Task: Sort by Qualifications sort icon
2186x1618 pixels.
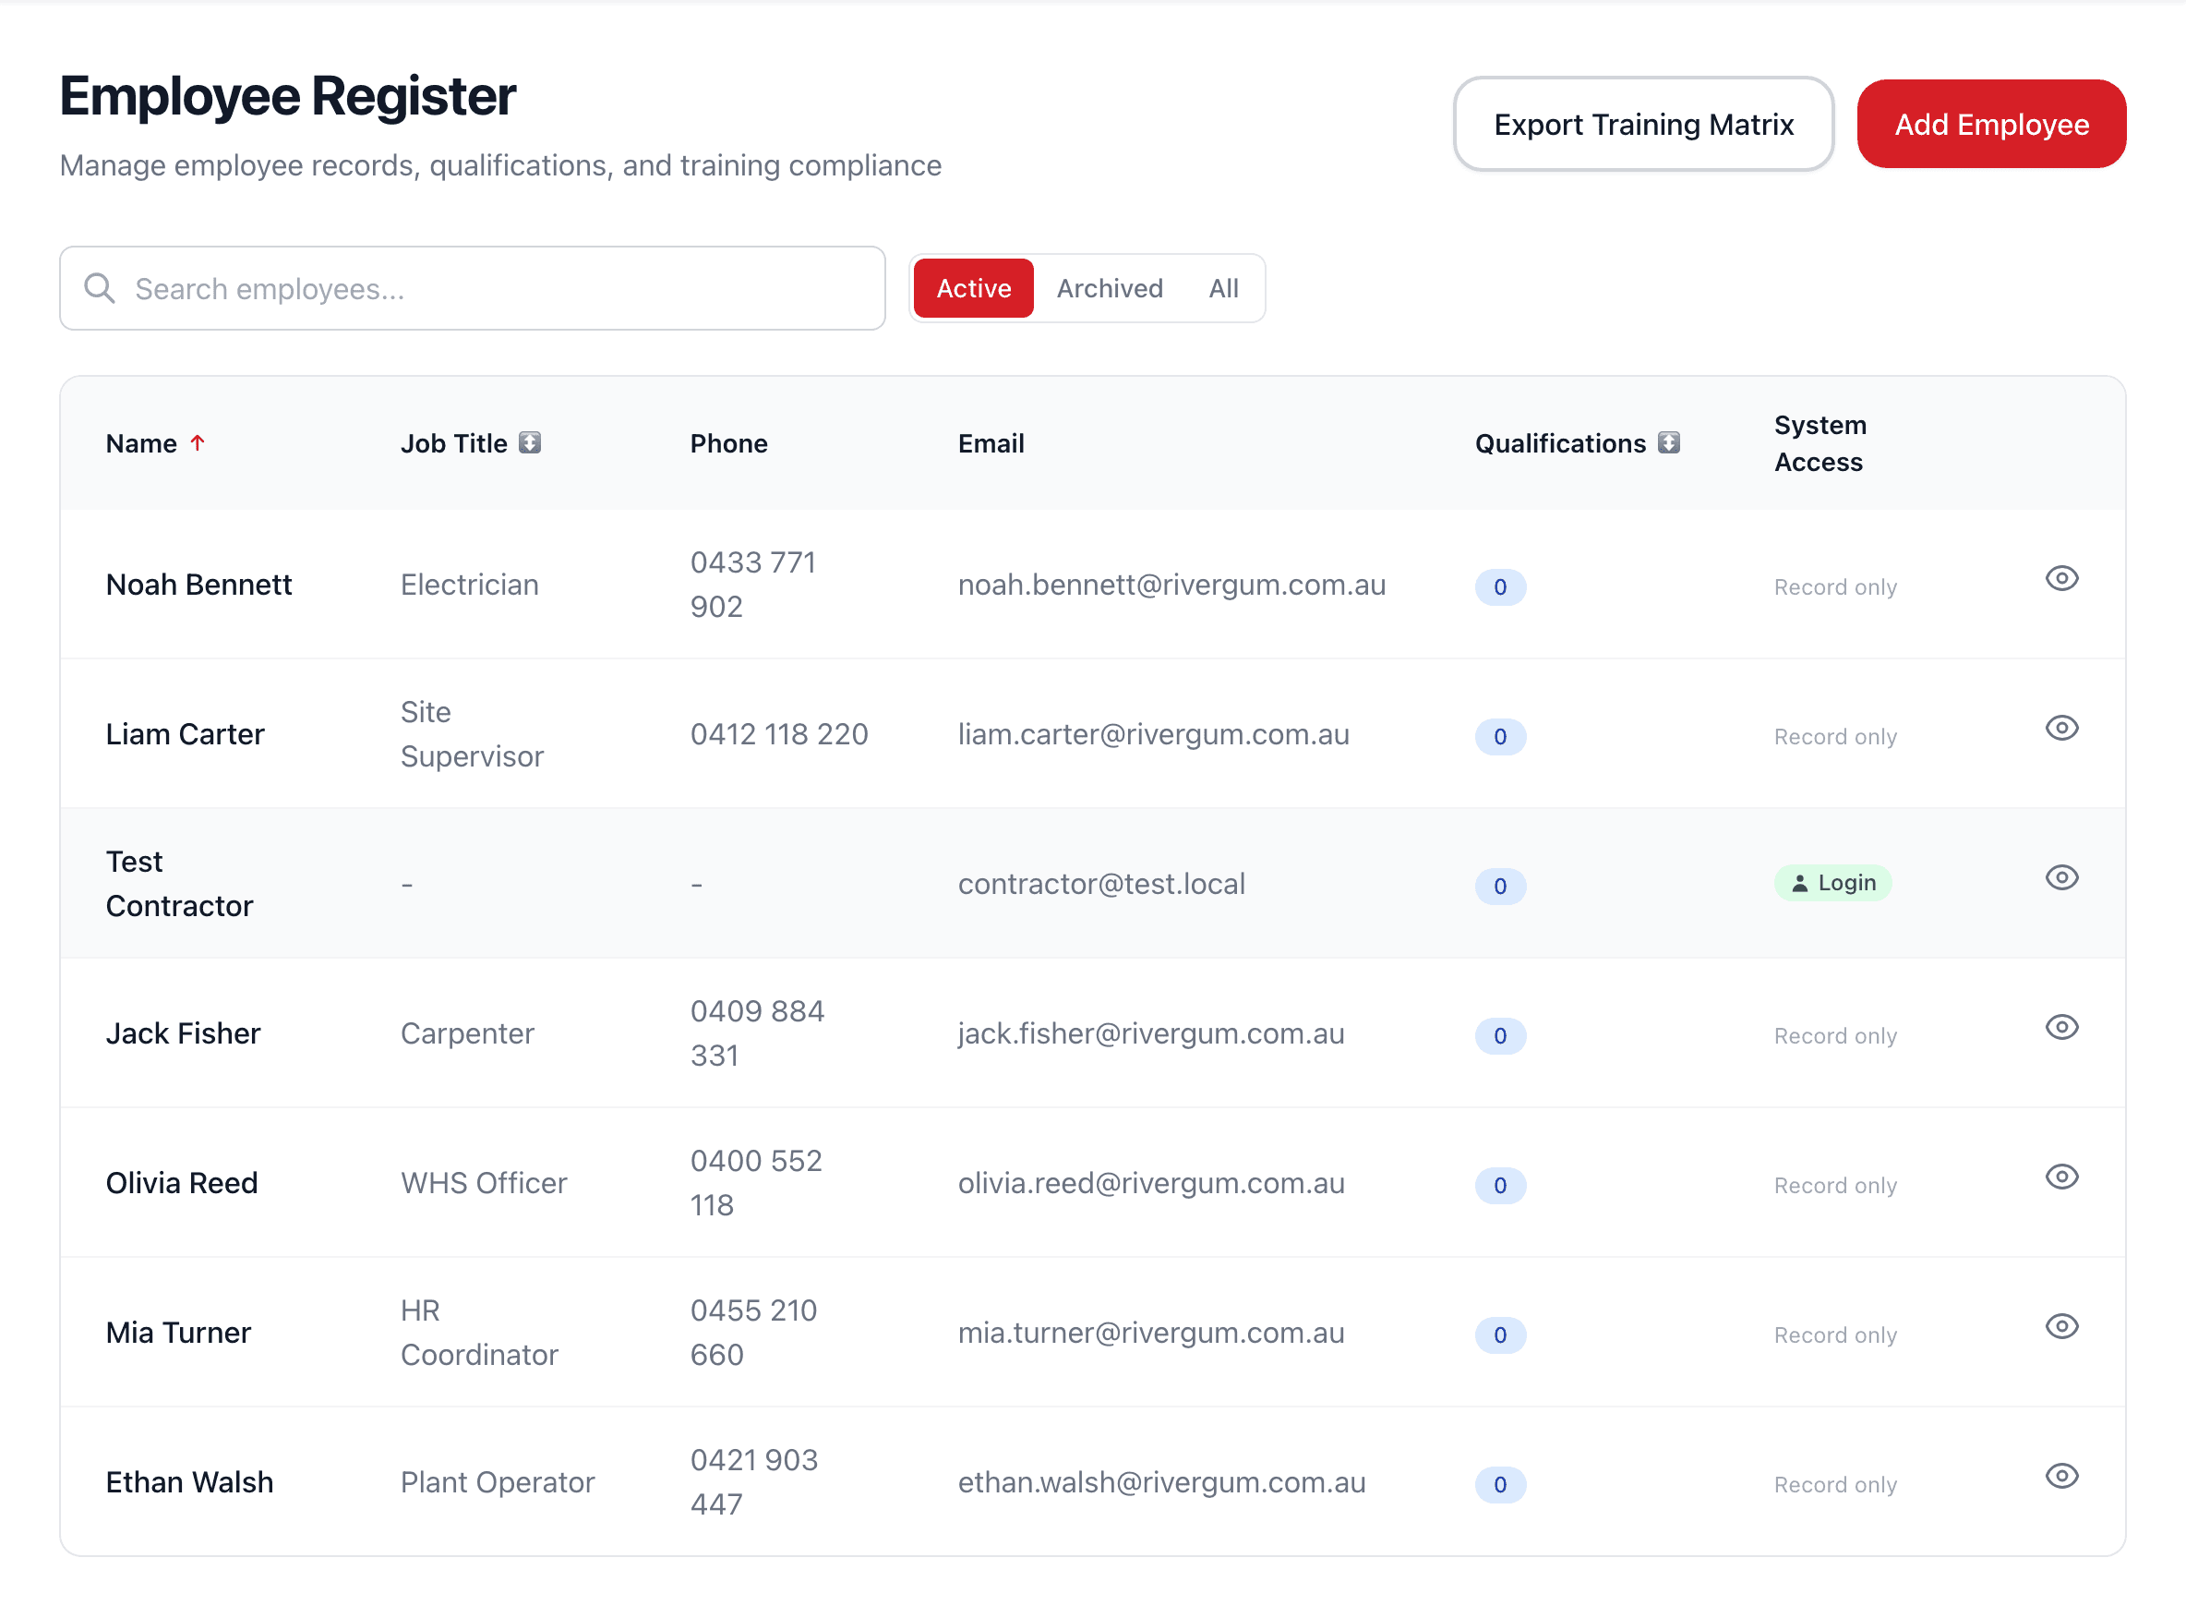Action: (1669, 443)
